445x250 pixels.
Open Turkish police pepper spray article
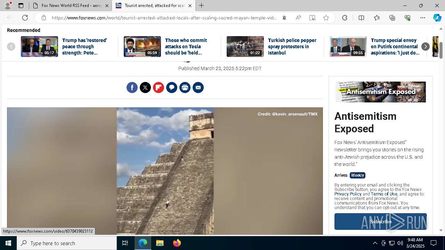tap(292, 47)
